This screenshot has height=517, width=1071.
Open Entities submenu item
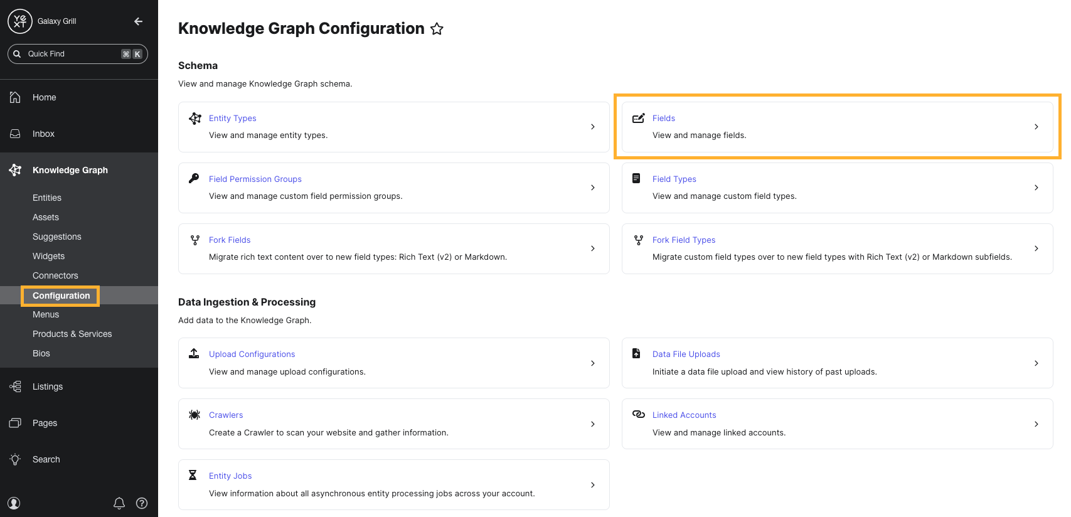[47, 198]
